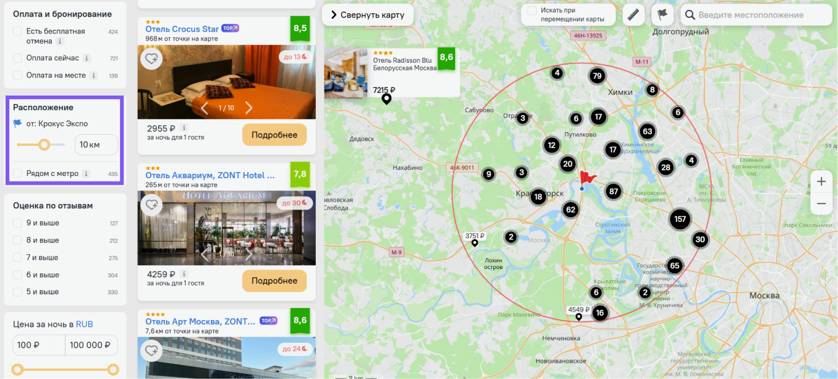Show next photo of Crocus Star hotel
The width and height of the screenshot is (838, 379).
(249, 108)
